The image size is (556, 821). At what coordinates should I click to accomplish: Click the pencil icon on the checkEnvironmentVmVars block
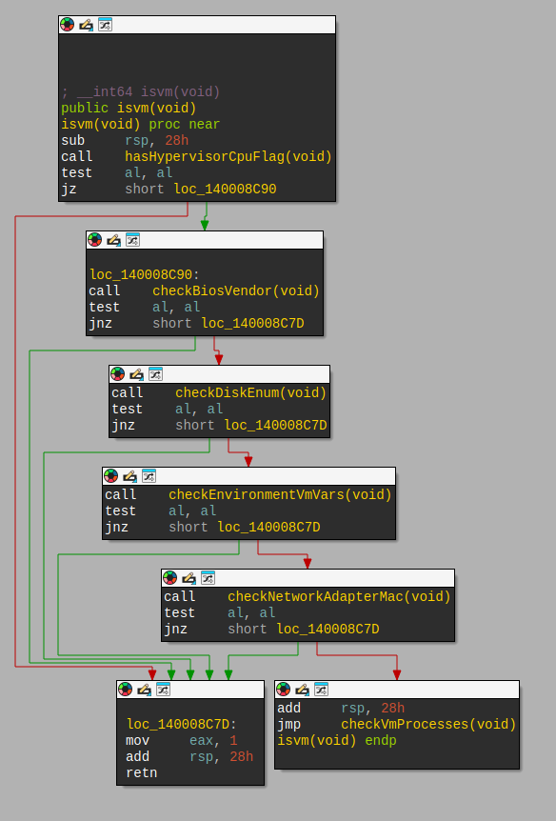pos(129,476)
